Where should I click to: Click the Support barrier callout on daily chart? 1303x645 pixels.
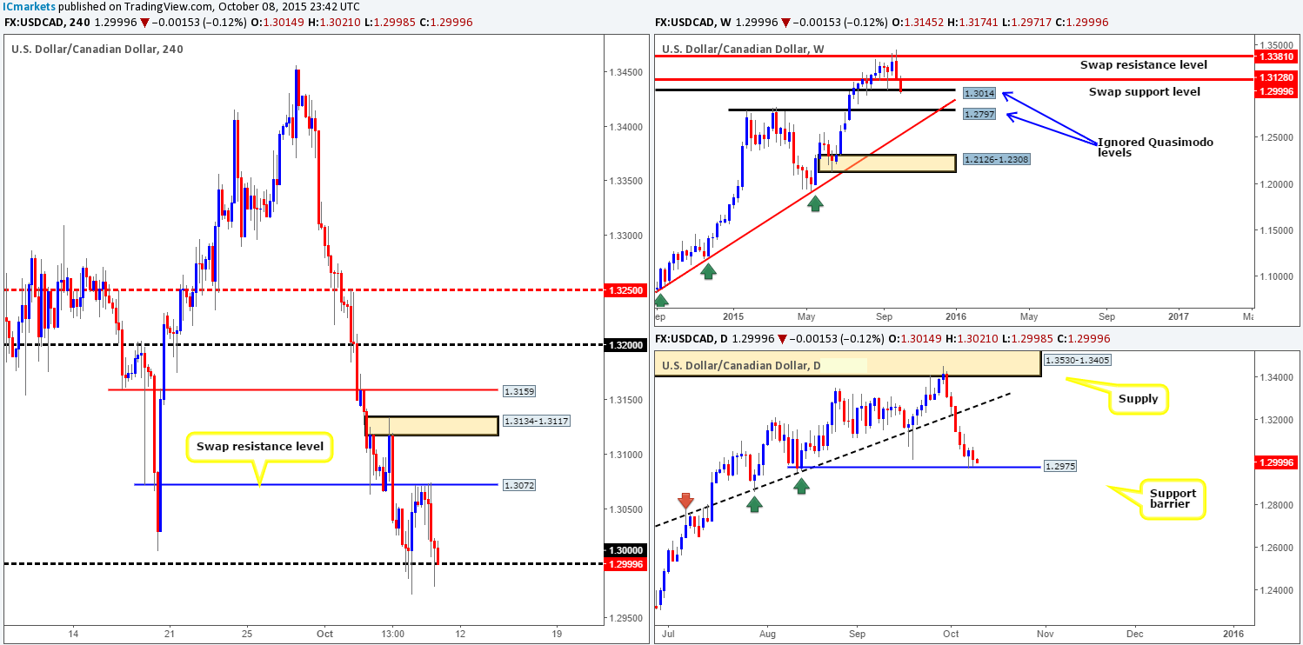1173,499
